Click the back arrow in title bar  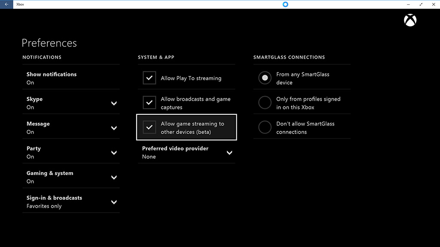6,4
